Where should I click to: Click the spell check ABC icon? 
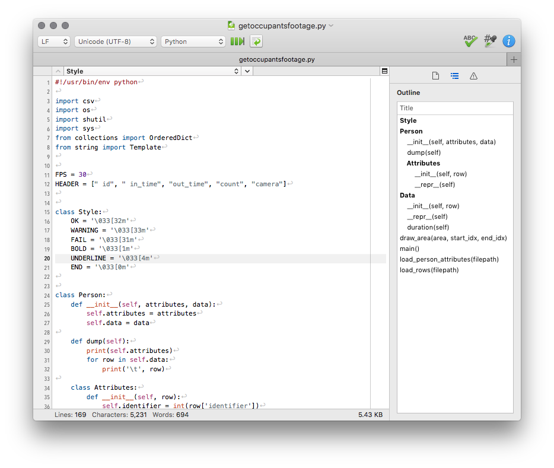pos(470,41)
